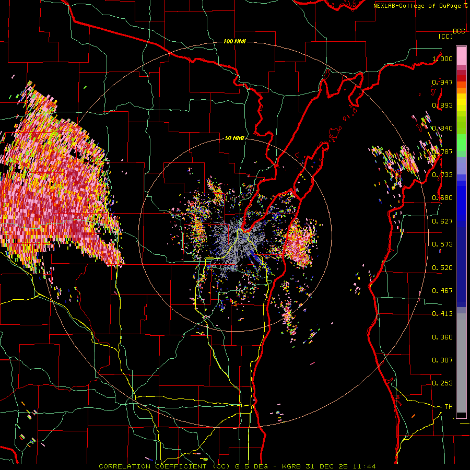The width and height of the screenshot is (470, 470).
Task: Click the 0.733 legend value
Action: 442,175
